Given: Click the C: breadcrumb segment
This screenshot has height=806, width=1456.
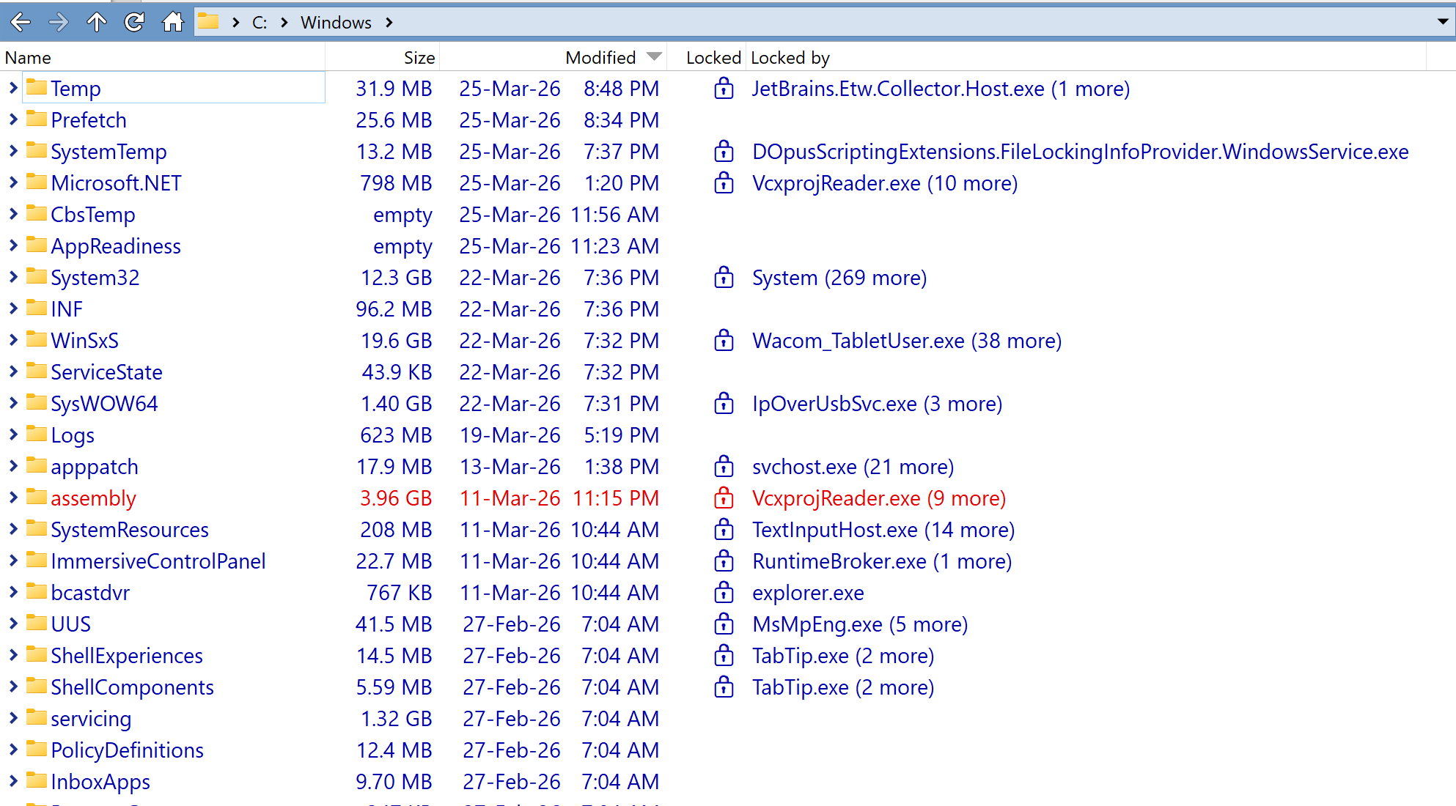Looking at the screenshot, I should click(x=260, y=23).
